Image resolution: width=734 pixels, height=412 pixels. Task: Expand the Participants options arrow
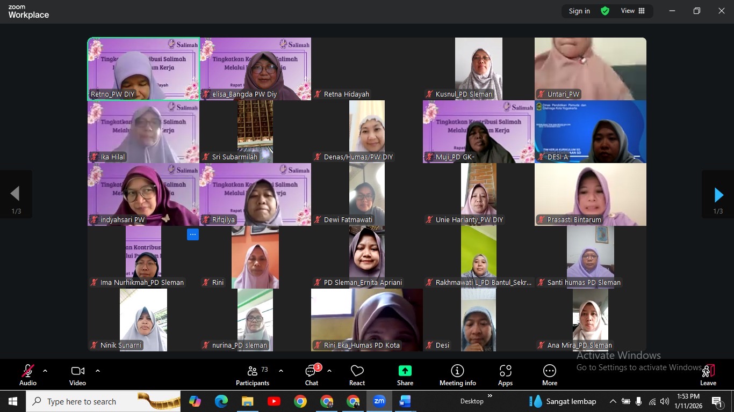281,371
